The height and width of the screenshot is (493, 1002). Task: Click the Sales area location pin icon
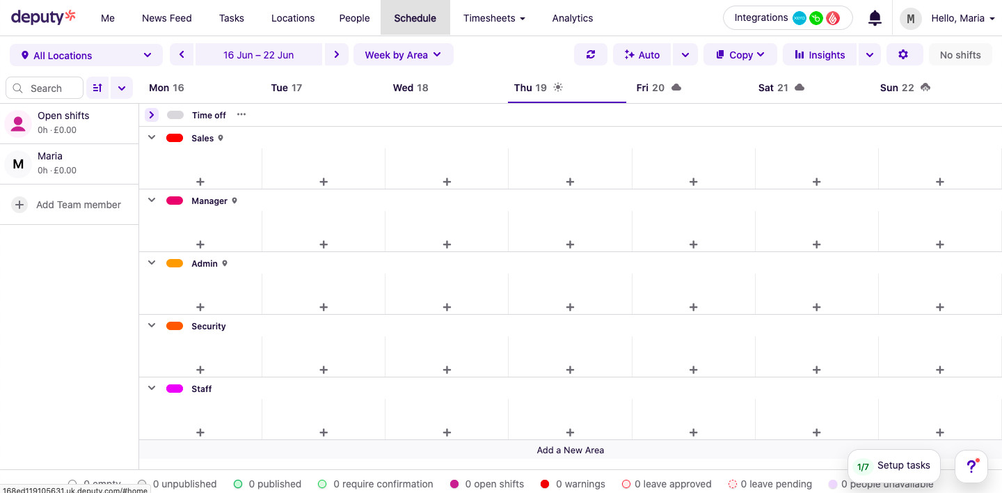click(x=221, y=139)
